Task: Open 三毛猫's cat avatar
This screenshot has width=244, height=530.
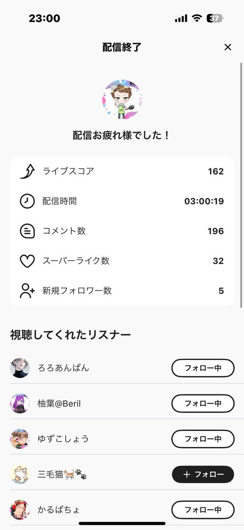Action: point(20,474)
